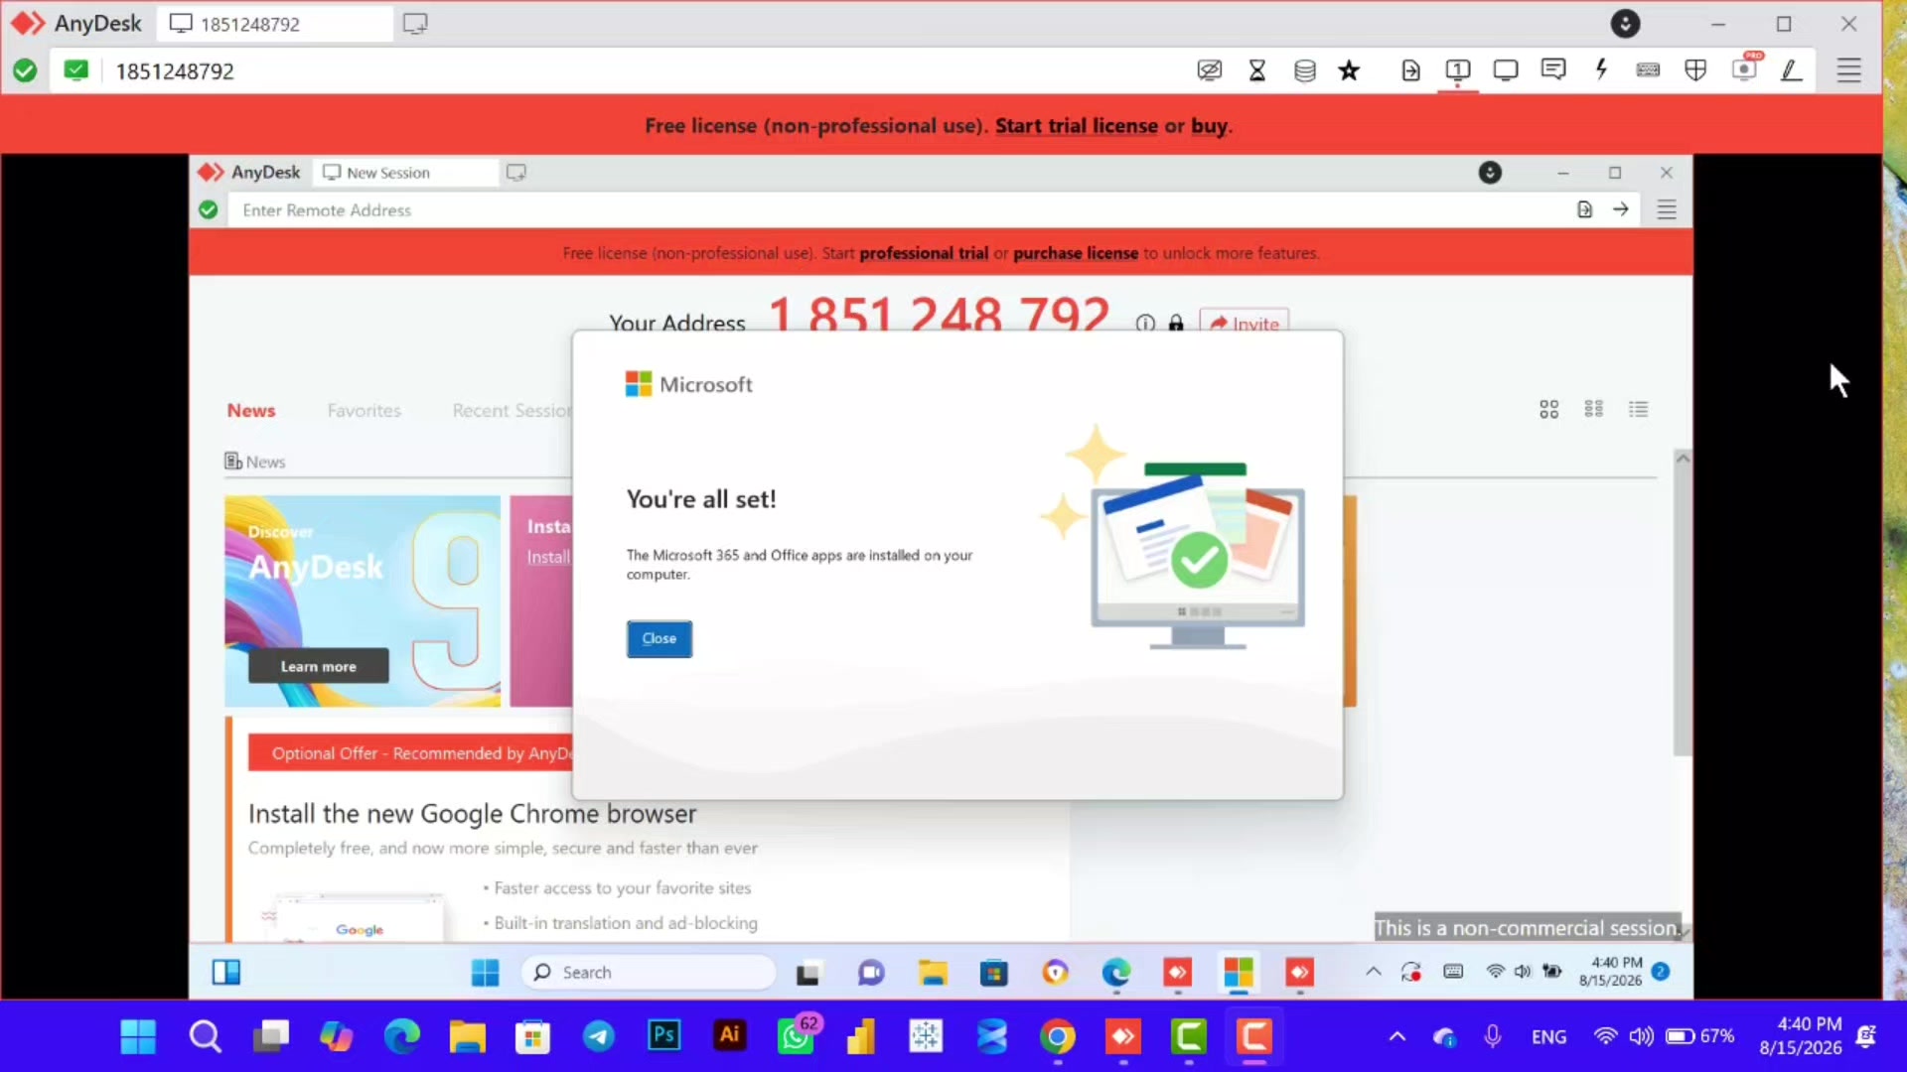Select the large tiles view icon
This screenshot has width=1907, height=1072.
pos(1549,409)
